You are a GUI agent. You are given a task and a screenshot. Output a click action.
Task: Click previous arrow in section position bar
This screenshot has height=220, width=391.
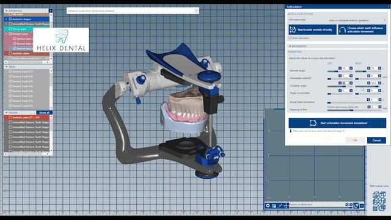(347, 205)
